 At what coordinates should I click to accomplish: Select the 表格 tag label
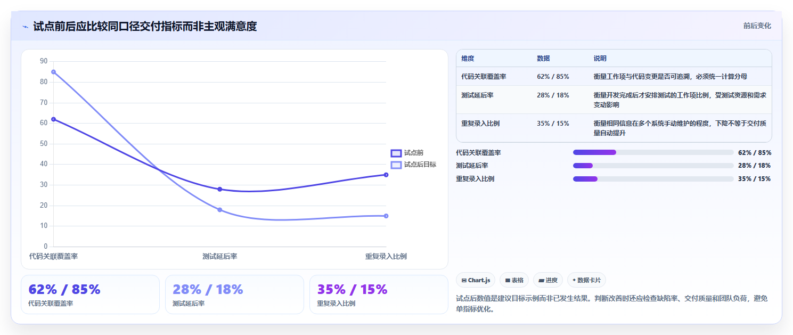click(518, 280)
